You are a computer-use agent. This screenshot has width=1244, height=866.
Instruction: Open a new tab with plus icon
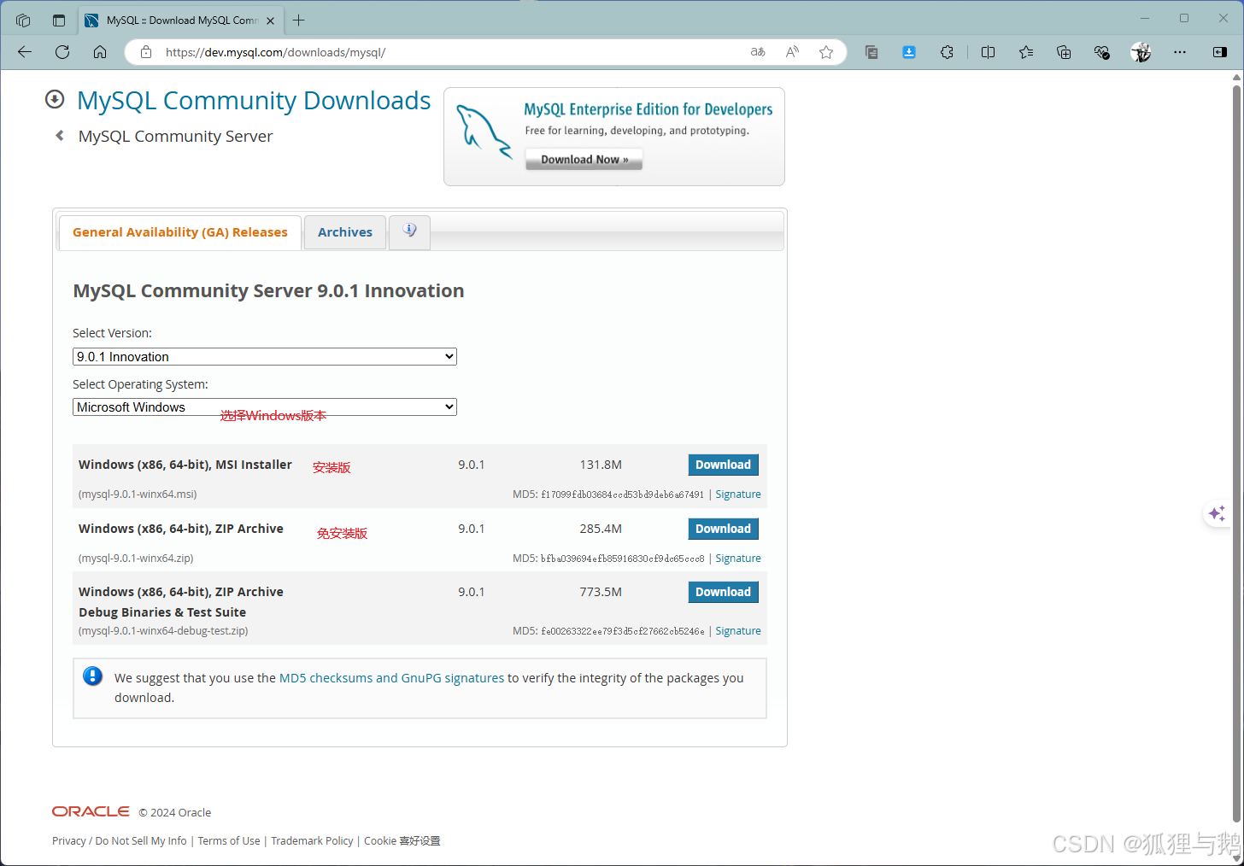298,20
